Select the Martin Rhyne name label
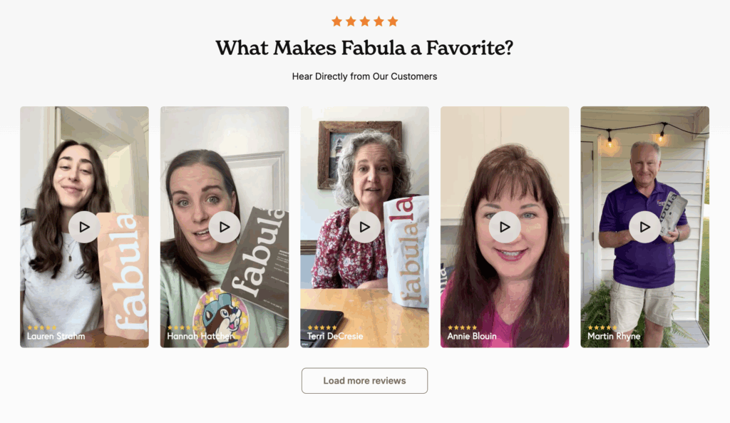The image size is (730, 423). pyautogui.click(x=614, y=336)
